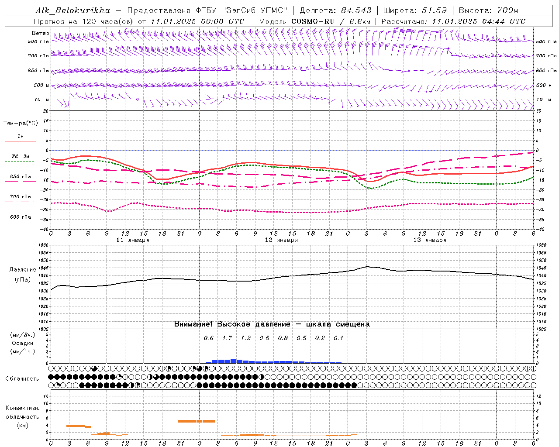The width and height of the screenshot is (559, 447).
Task: Click the 'Конвективн.' convective cloud label
Action: tap(22, 408)
